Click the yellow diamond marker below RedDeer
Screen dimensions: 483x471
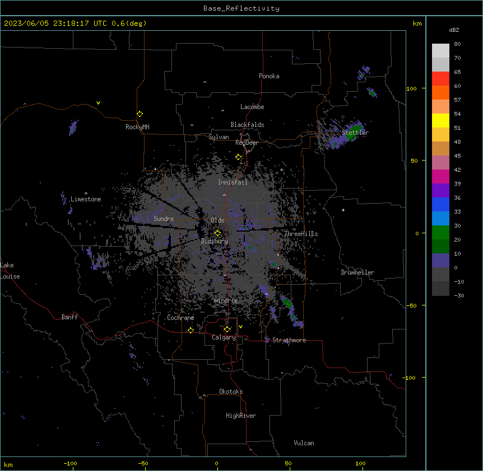[239, 157]
